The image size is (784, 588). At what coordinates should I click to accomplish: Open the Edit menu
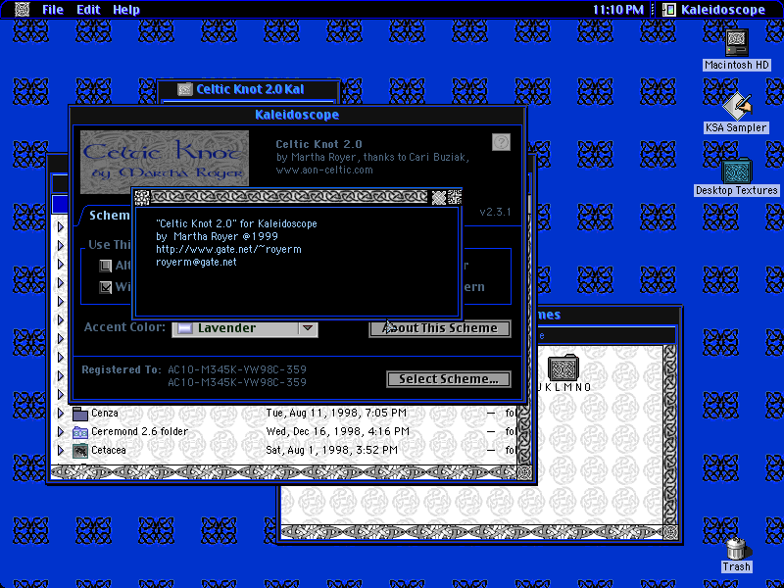coord(88,10)
